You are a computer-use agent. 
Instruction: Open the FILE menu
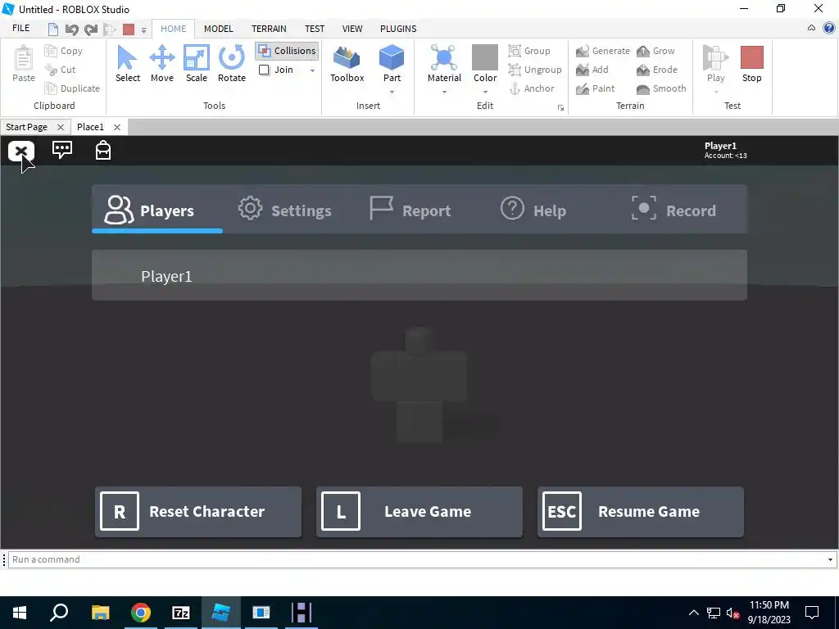20,29
